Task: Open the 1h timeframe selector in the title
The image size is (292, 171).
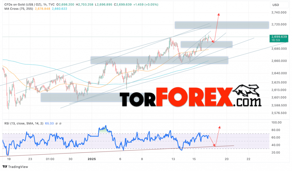Action: [44, 5]
